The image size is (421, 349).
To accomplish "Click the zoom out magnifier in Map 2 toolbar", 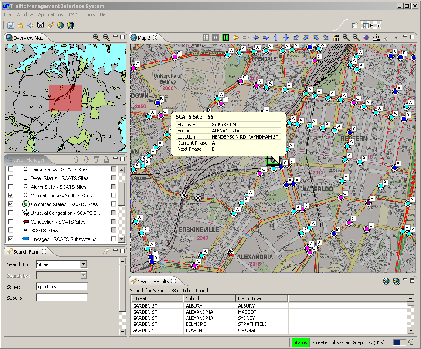I will click(356, 38).
